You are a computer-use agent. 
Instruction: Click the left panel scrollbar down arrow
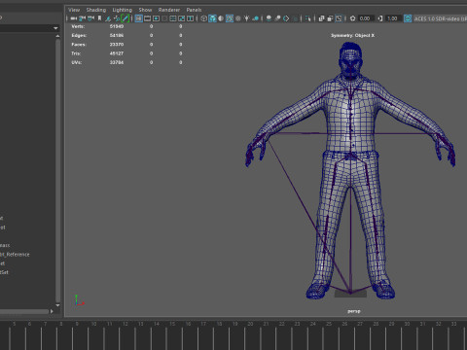57,305
